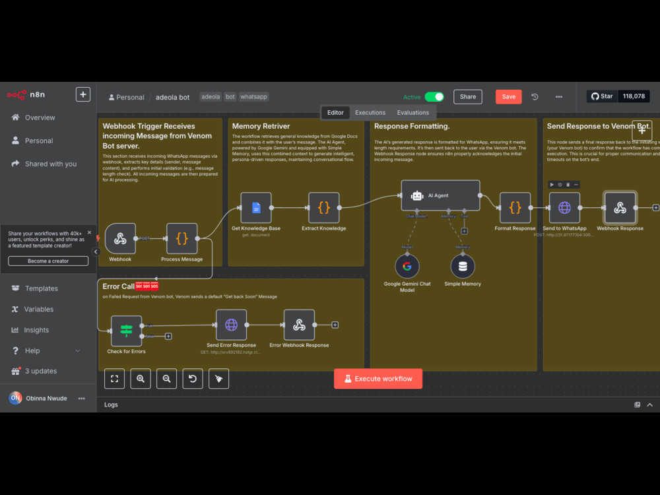Viewport: 660px width, 495px height.
Task: Run the Send to WhatsApp node
Action: (x=552, y=184)
